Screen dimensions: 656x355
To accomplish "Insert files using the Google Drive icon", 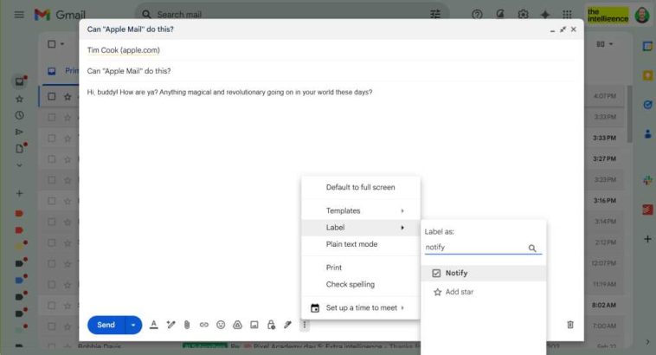I will coord(238,325).
